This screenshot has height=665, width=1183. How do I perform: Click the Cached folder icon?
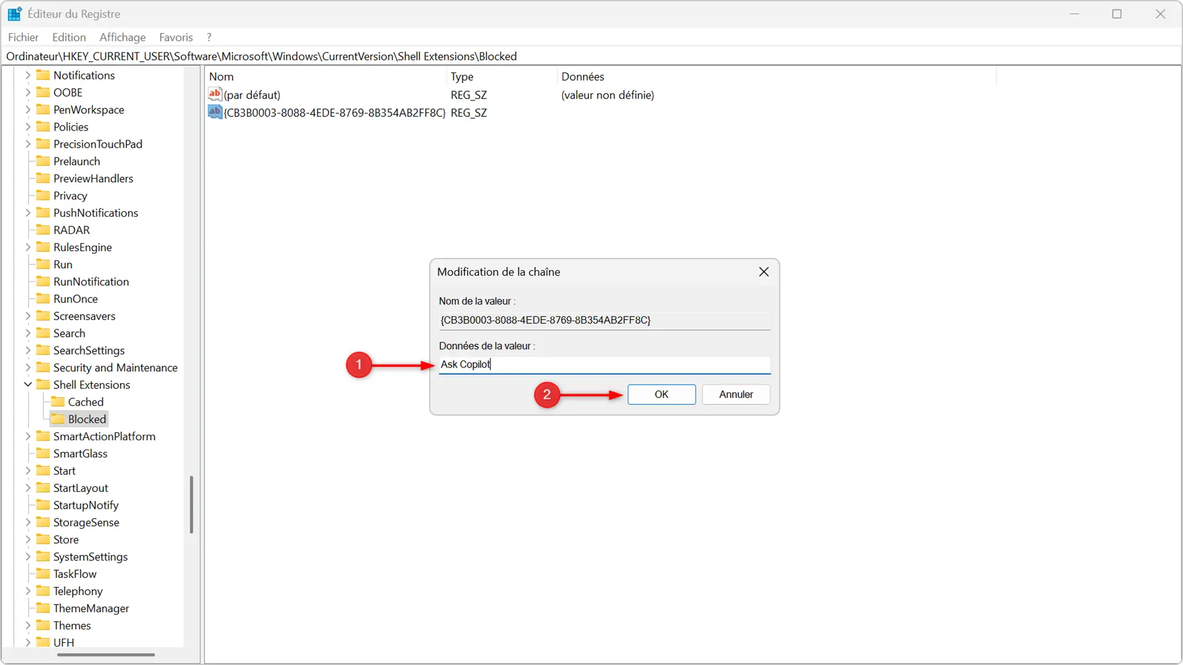click(58, 402)
